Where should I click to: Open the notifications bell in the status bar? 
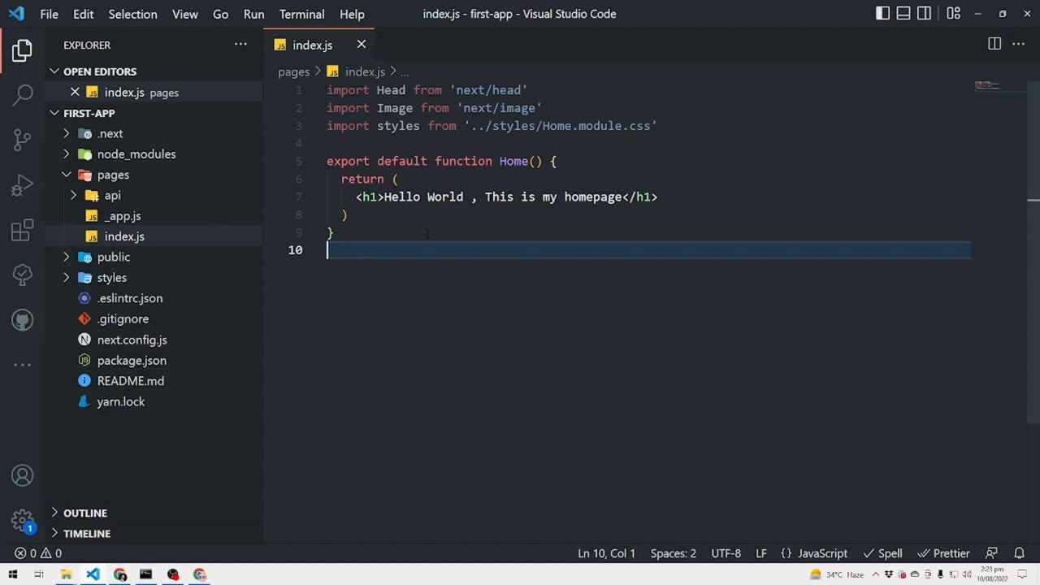point(1018,553)
